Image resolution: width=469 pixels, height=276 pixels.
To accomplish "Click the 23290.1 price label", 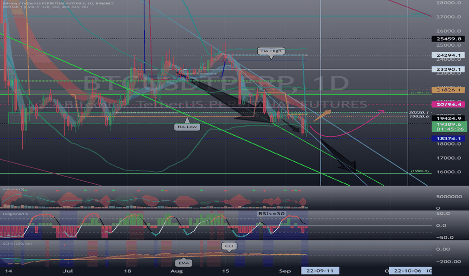I will (448, 69).
